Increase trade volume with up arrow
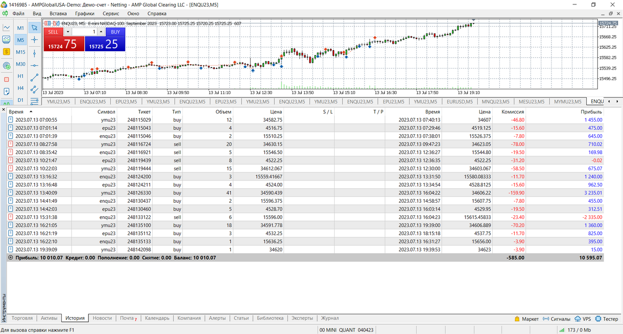This screenshot has width=623, height=334. coord(101,32)
